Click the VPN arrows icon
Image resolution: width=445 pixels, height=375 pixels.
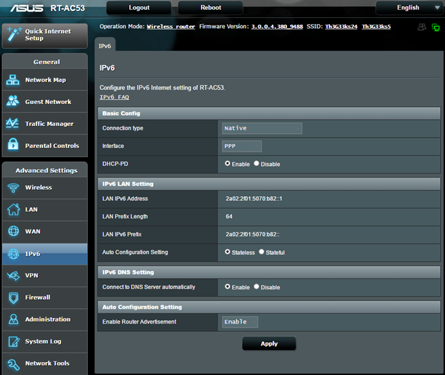pyautogui.click(x=13, y=276)
